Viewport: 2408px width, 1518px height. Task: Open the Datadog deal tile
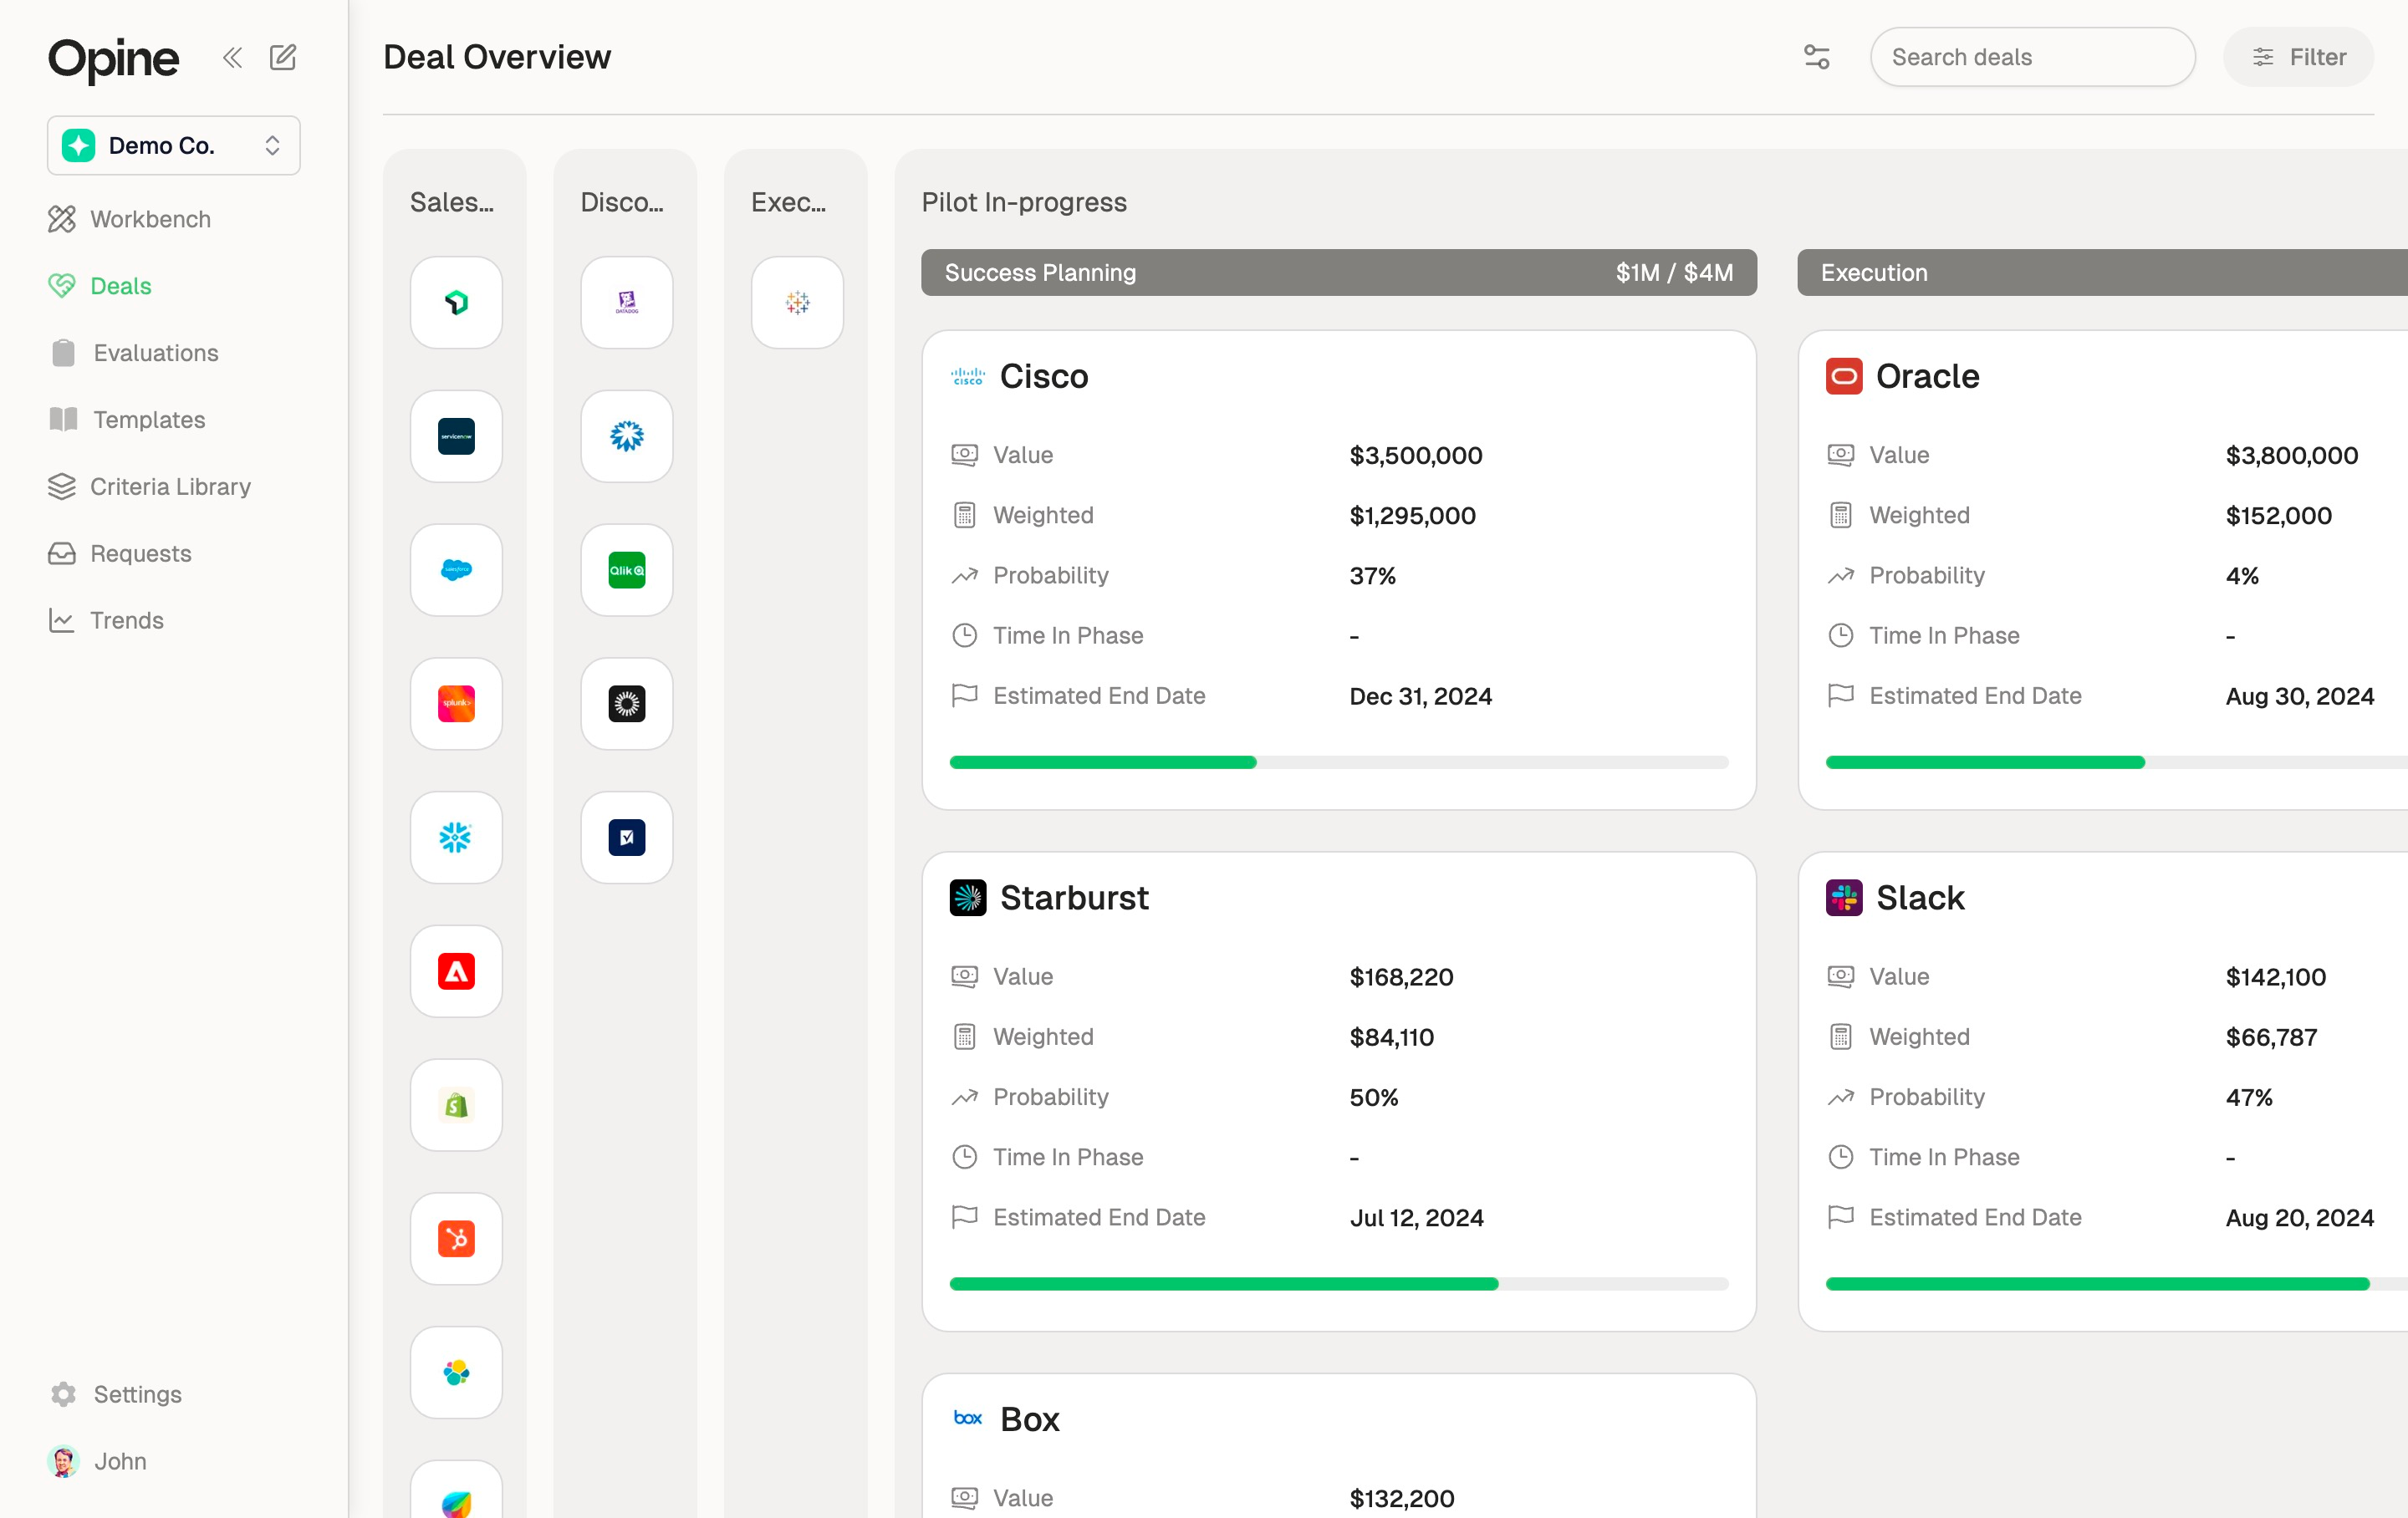pos(627,302)
